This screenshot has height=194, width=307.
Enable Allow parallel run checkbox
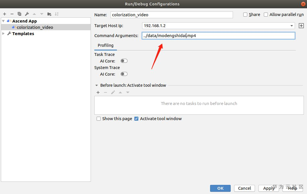click(x=266, y=15)
